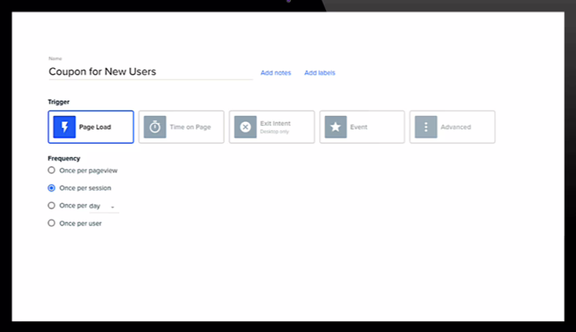
Task: Focus the Coupon for New Users name field
Action: (149, 71)
